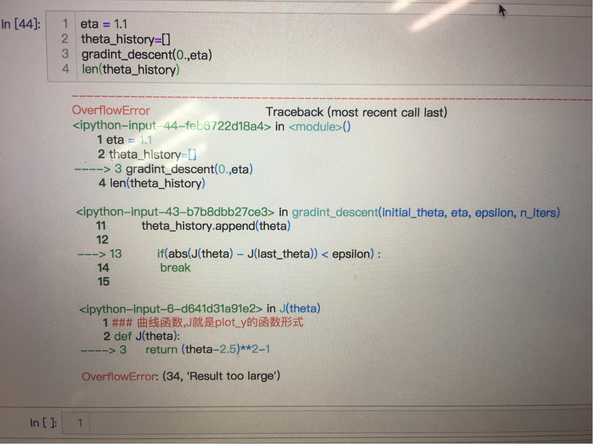
Task: Click the red comment "### 曲线函数,J就是plot_y的函数形式"
Action: (x=208, y=323)
